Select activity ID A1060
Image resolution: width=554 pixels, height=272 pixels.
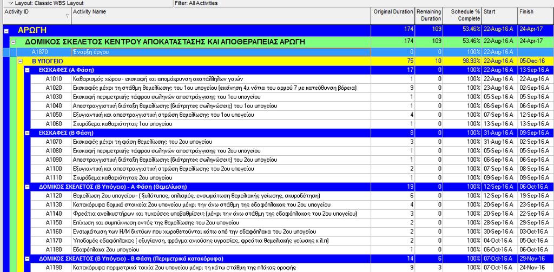click(x=54, y=124)
